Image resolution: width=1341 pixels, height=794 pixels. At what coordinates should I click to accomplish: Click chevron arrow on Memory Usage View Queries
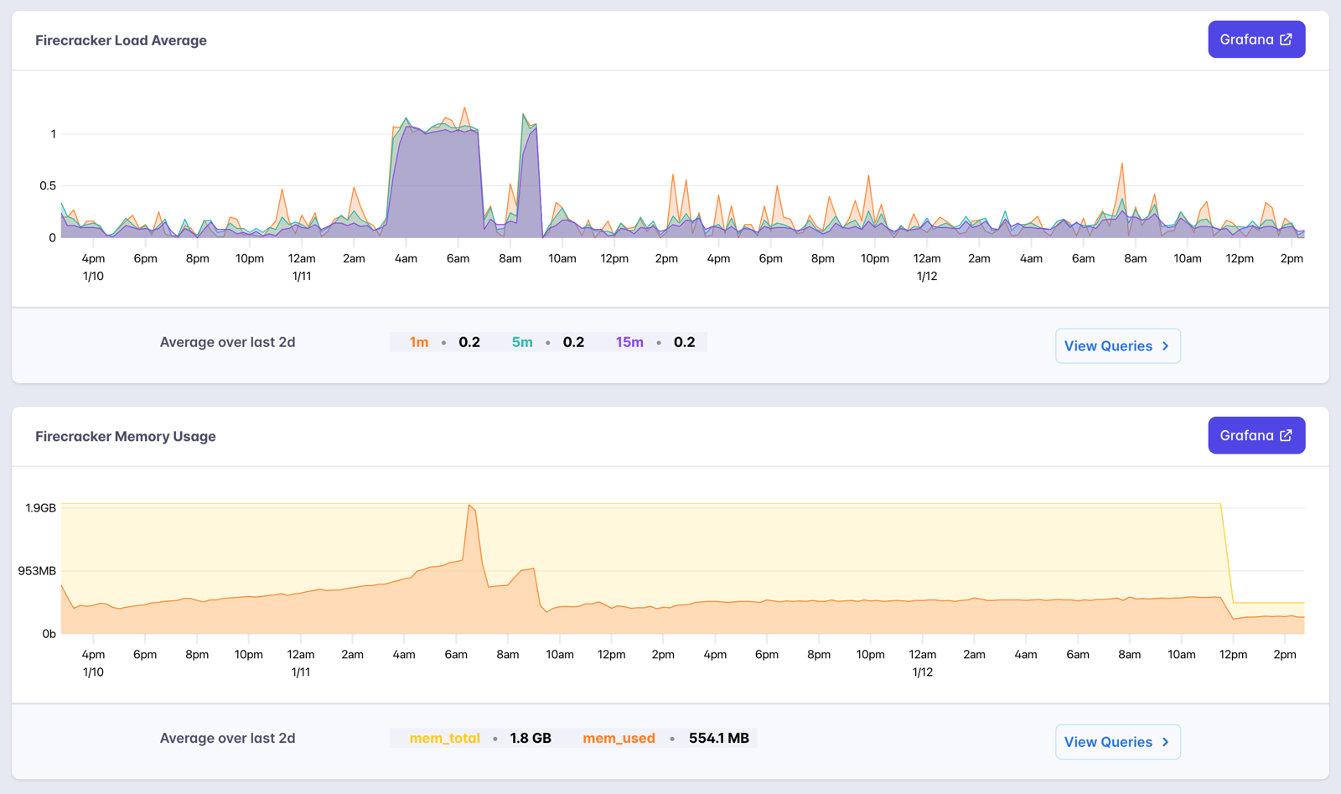pos(1166,741)
